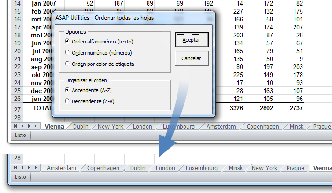Click Listo status in upper window
The width and height of the screenshot is (332, 193).
(21, 135)
